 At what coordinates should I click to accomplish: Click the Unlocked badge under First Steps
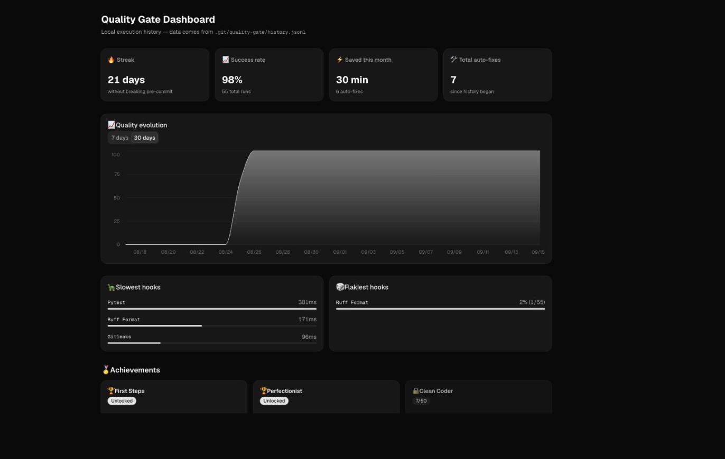coord(122,401)
